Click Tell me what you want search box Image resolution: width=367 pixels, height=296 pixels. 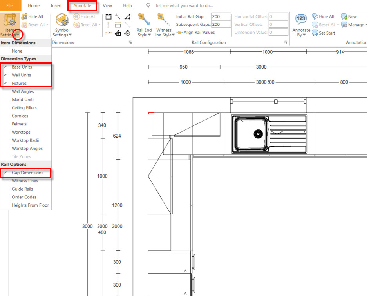pos(184,5)
